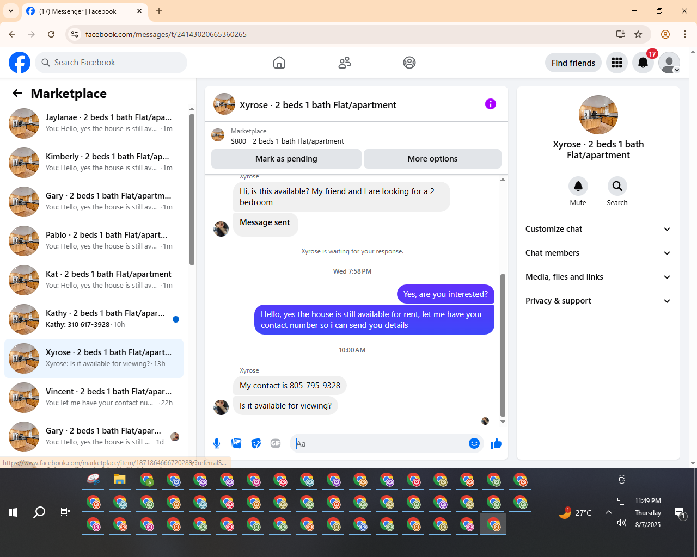
Task: Open a new browser tab
Action: click(159, 11)
